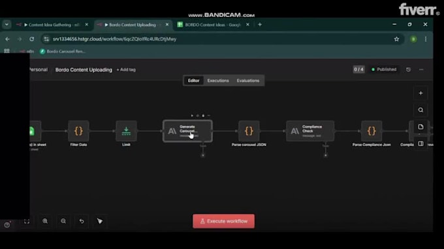The height and width of the screenshot is (249, 444).
Task: Select the Limit node
Action: pos(126,131)
